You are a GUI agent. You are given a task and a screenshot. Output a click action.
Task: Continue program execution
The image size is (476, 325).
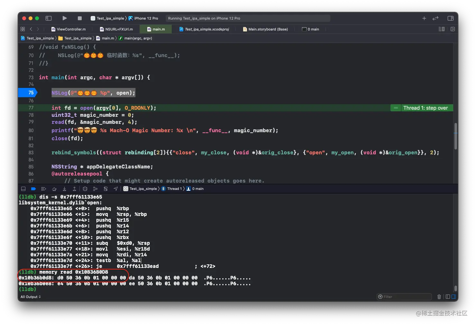44,189
